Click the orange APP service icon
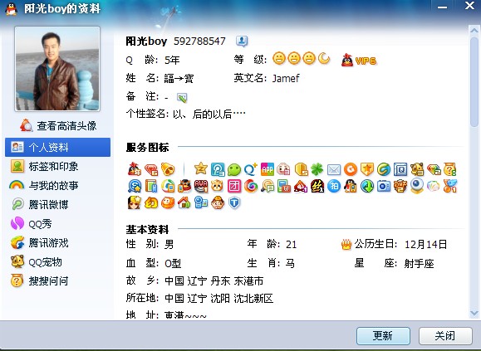 [x=267, y=169]
